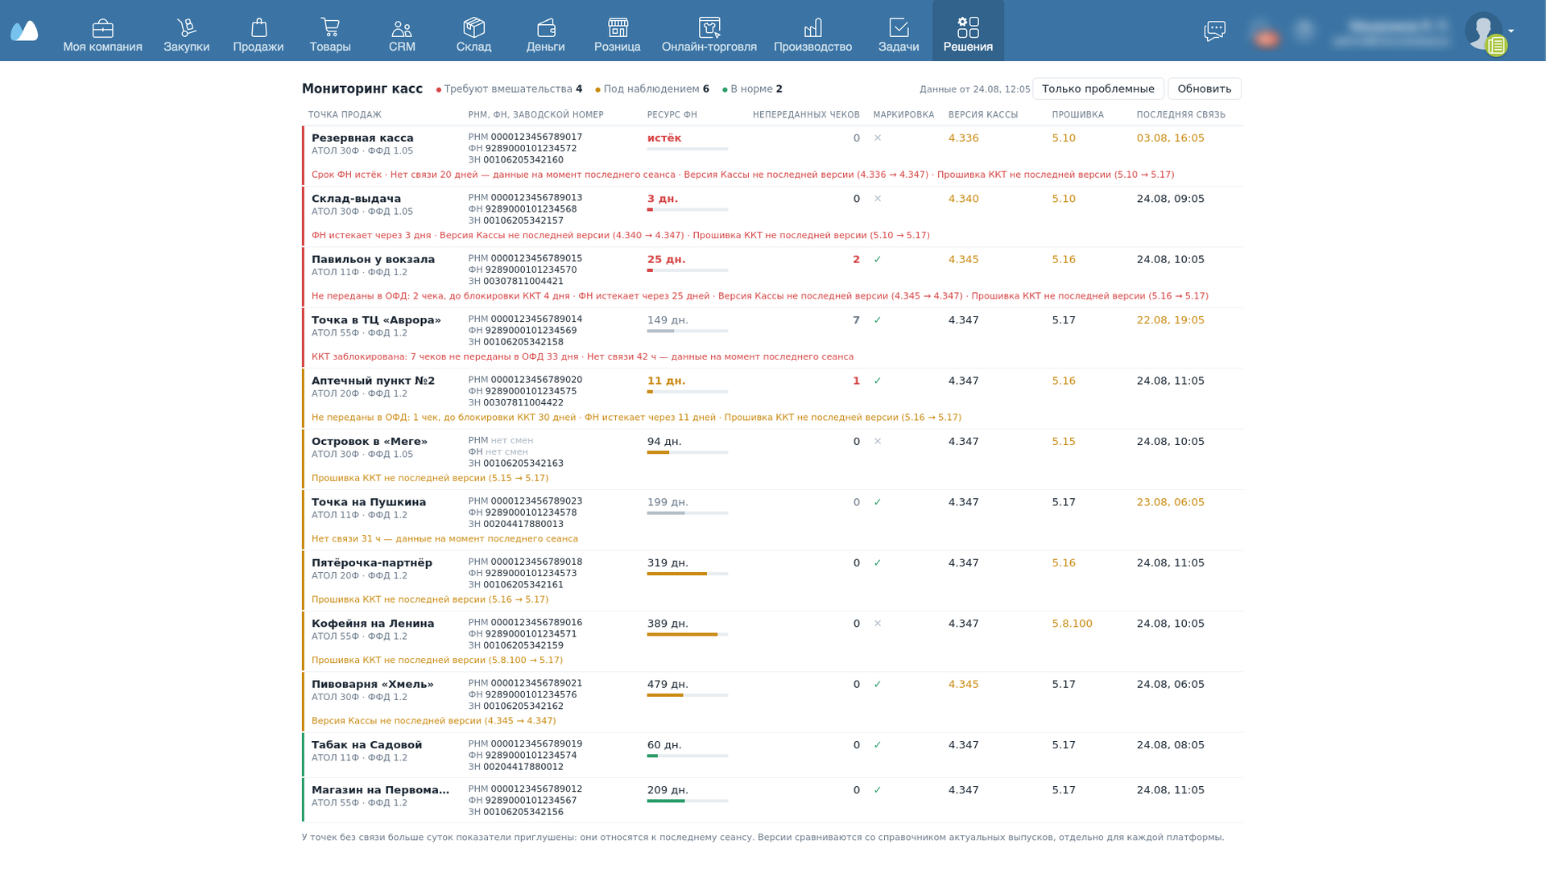
Task: Click the 389 дн. resource progress bar
Action: coord(688,635)
